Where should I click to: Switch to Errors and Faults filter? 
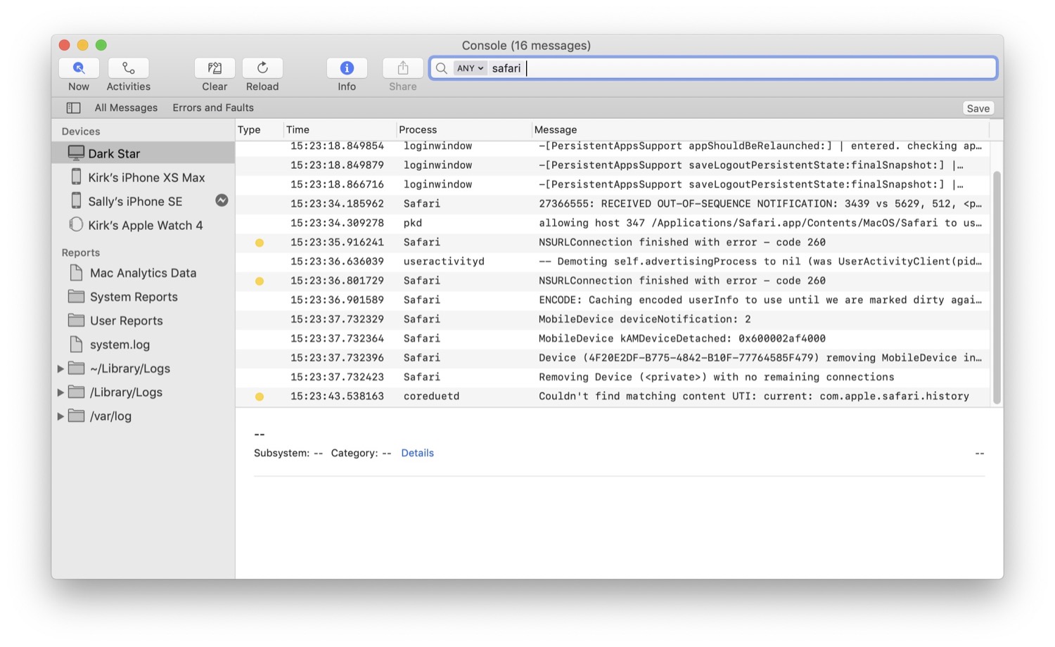pyautogui.click(x=213, y=108)
